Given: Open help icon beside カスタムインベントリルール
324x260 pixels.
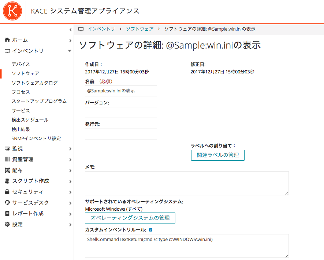Looking at the screenshot, I should [x=150, y=230].
